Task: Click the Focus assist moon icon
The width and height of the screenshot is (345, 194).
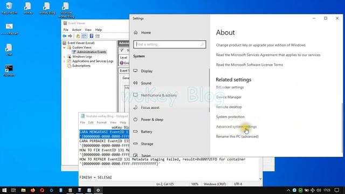Action: pos(135,107)
